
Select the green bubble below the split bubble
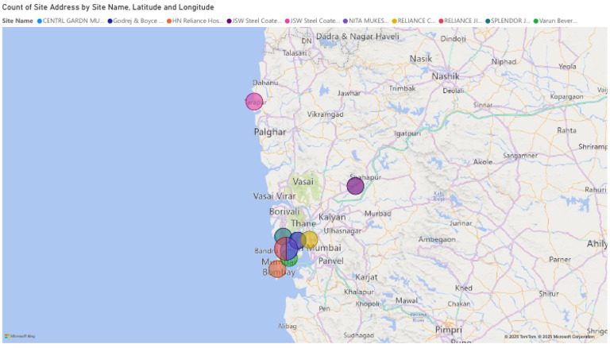[290, 260]
